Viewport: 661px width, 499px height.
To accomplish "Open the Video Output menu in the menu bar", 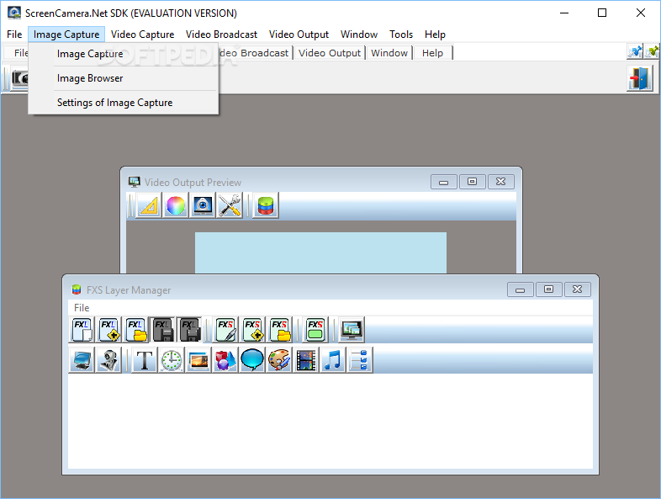I will pos(299,35).
